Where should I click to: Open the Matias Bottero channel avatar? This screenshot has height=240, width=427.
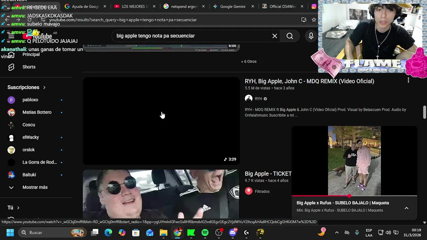point(11,112)
